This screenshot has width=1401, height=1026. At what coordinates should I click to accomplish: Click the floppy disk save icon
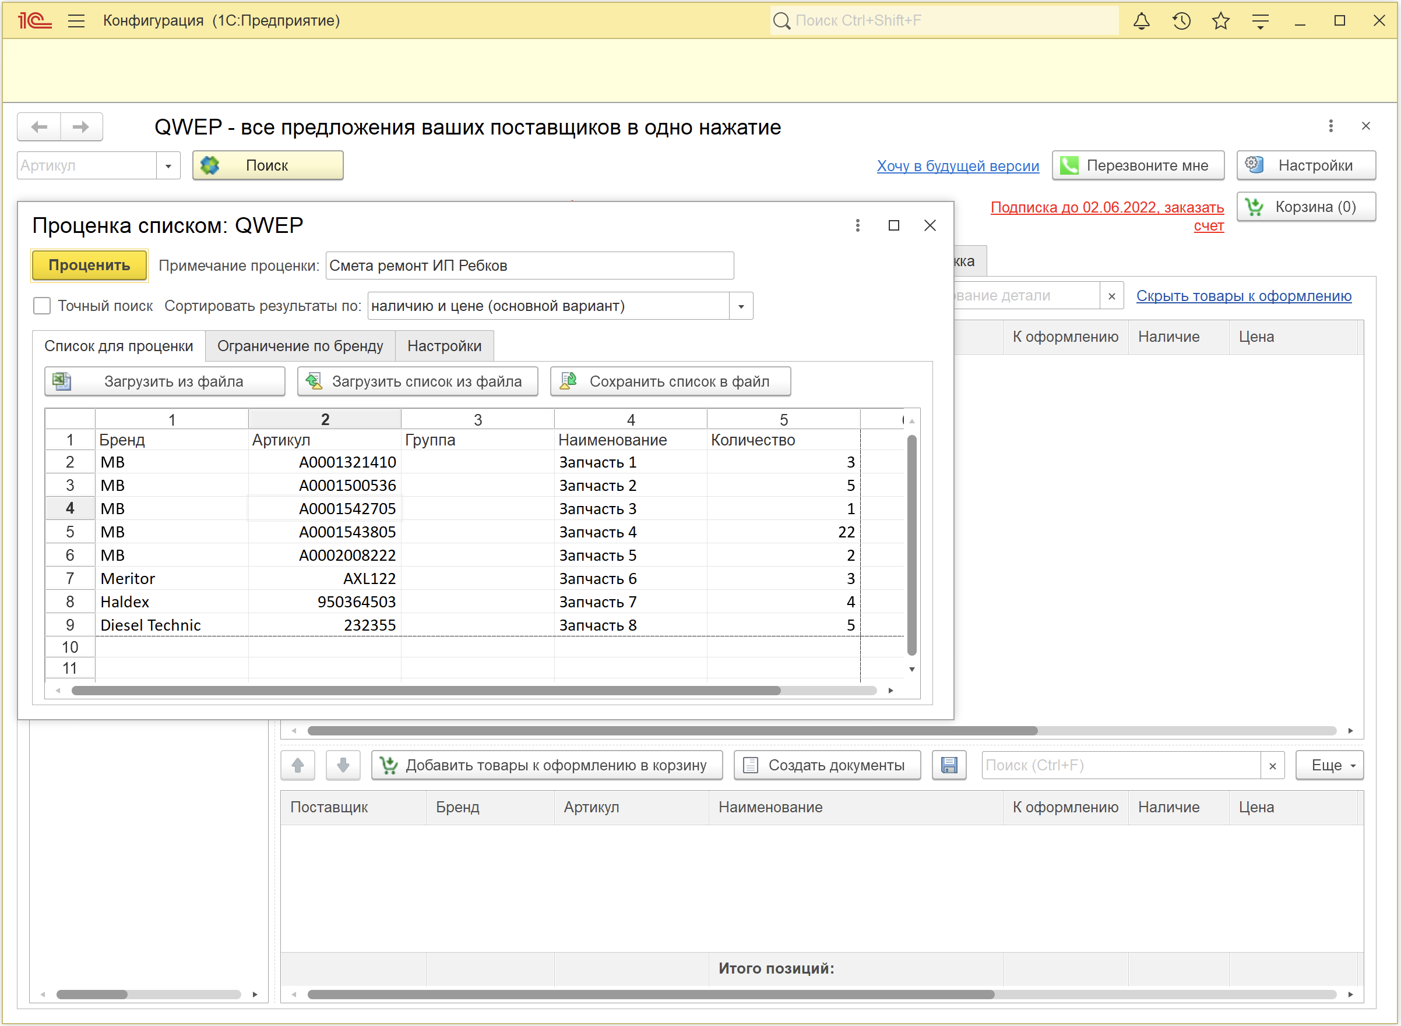tap(949, 765)
